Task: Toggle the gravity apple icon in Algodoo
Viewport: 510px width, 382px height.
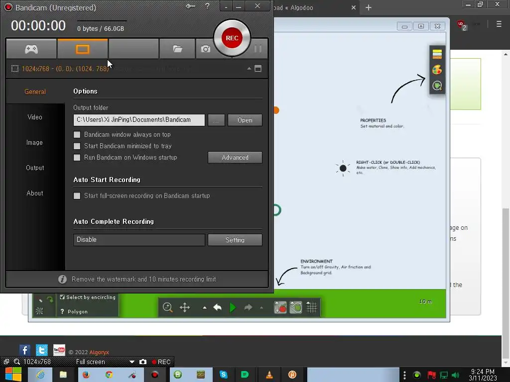Action: [x=280, y=307]
